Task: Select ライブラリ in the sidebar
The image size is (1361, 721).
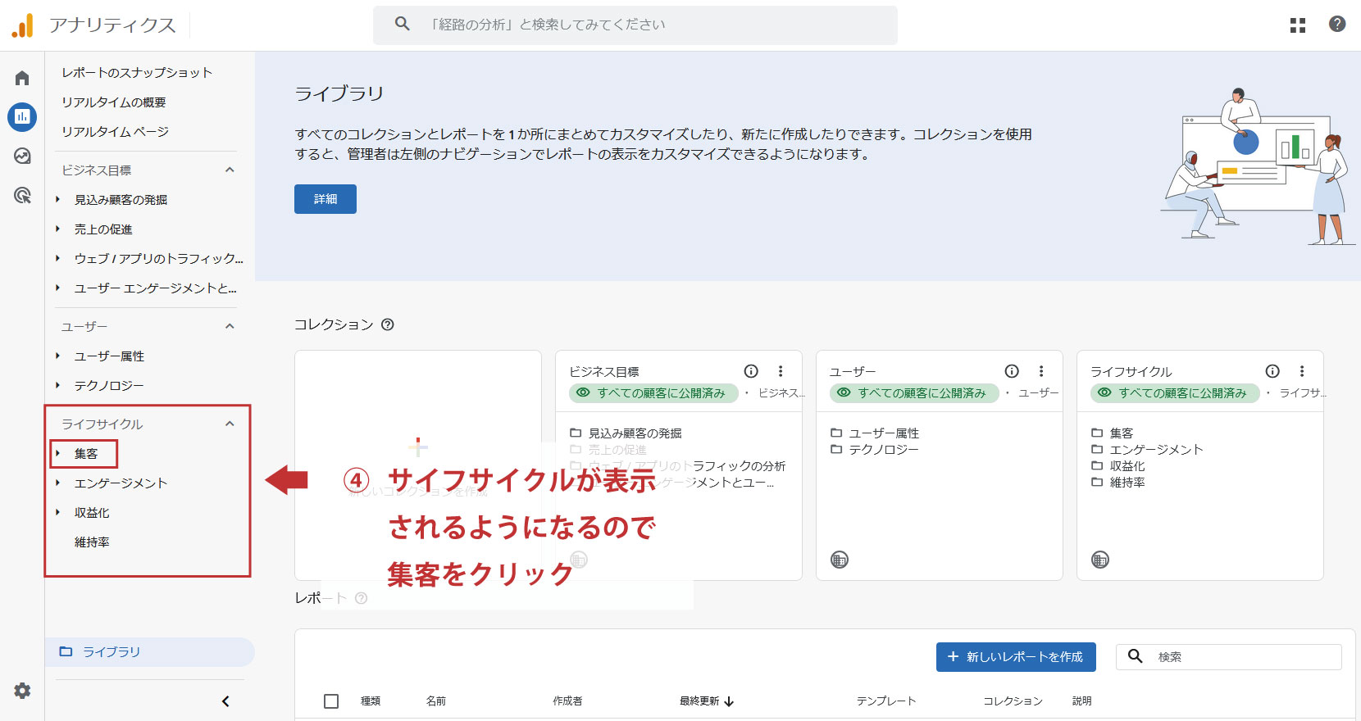Action: coord(112,652)
